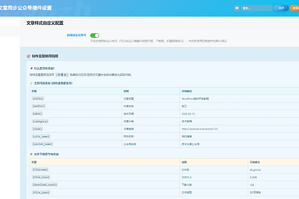Click the 文章同步公众号插件设置 page title
This screenshot has width=299, height=199.
25,8
